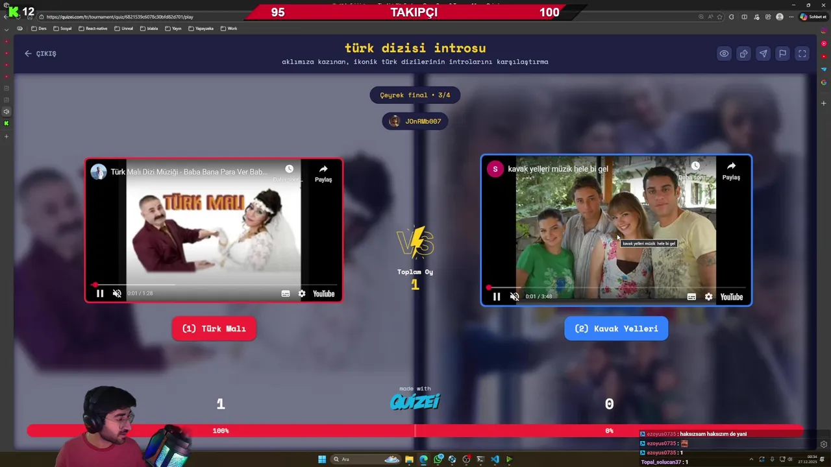Viewport: 831px width, 467px height.
Task: Open YouTube logo on Kavak Yelleri video
Action: [731, 297]
